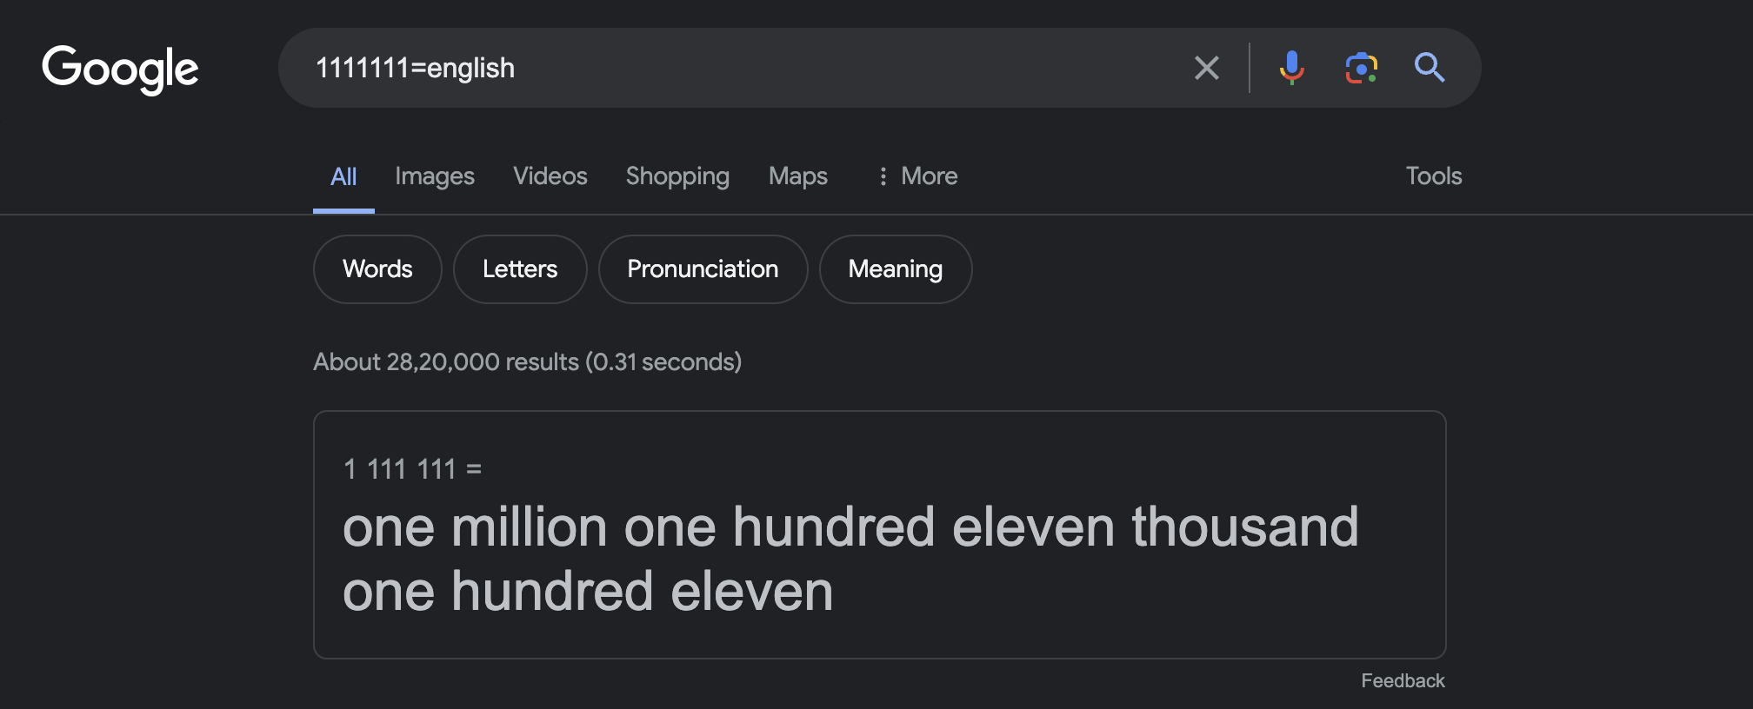The image size is (1753, 709).
Task: Clear the search query with the X icon
Action: 1206,68
